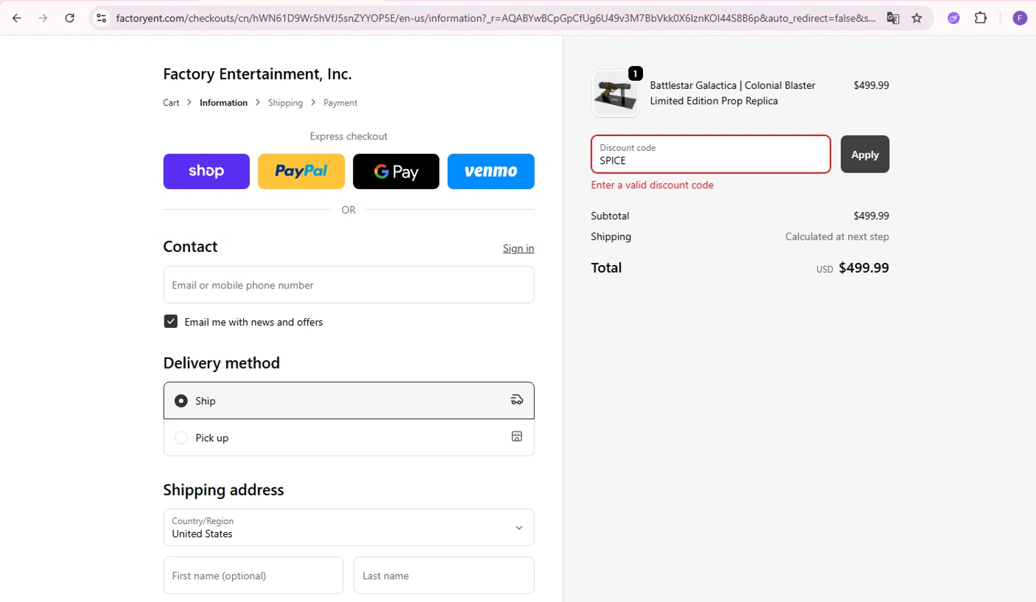Select the Information breadcrumb step
Screen dimensions: 1036x602
tap(223, 103)
